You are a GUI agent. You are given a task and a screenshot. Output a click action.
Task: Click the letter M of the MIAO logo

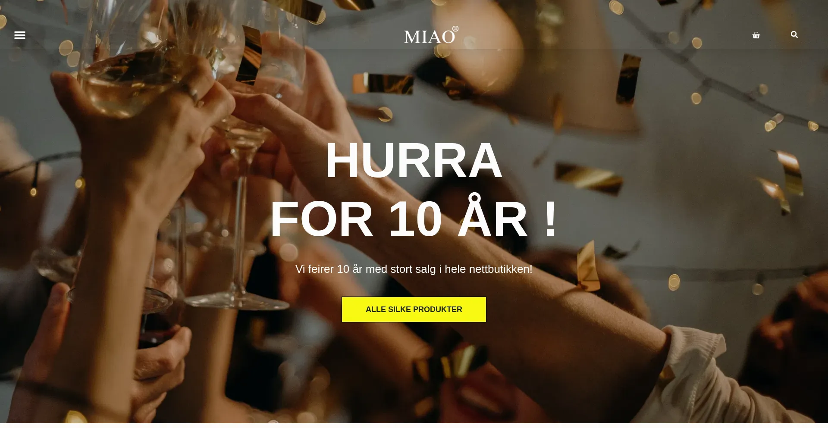(411, 37)
